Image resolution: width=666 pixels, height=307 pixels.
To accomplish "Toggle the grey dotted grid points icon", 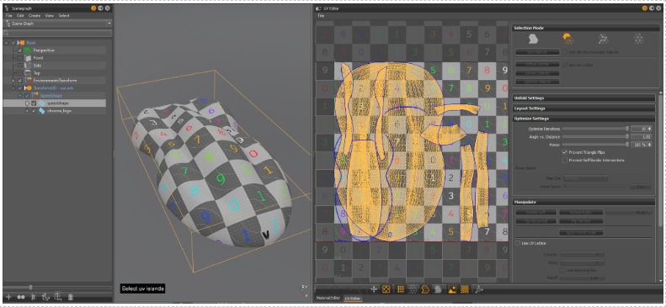I will (x=413, y=289).
